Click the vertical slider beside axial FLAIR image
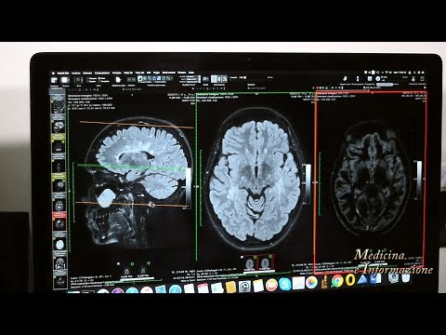Viewport: 446px width, 335px height. [x=308, y=183]
